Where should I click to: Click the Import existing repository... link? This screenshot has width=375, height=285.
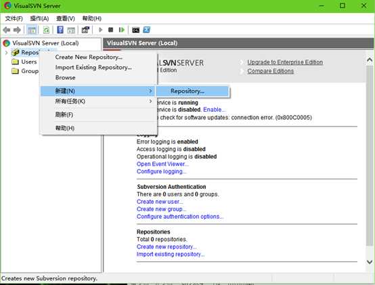coord(171,254)
